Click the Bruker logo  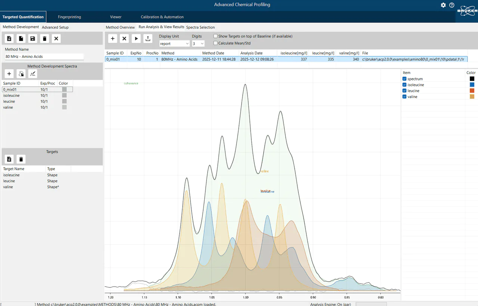click(x=467, y=10)
